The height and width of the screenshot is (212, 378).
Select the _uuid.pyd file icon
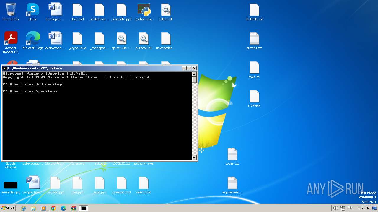coord(99,185)
